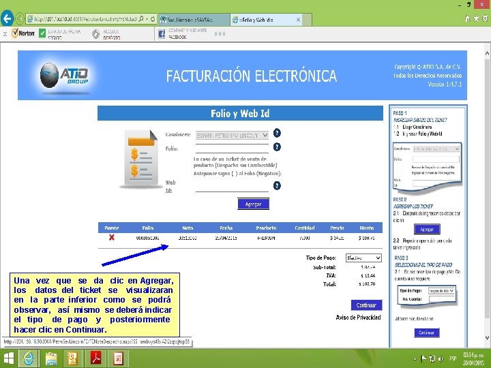Open the Outlook taskbar icon
The image size is (491, 368).
(x=73, y=358)
